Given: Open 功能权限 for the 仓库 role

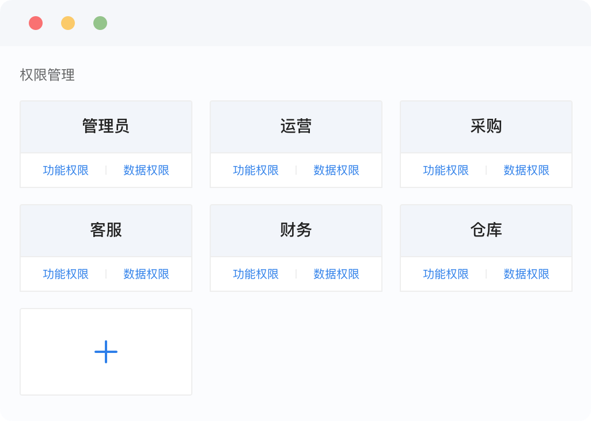Looking at the screenshot, I should click(446, 274).
